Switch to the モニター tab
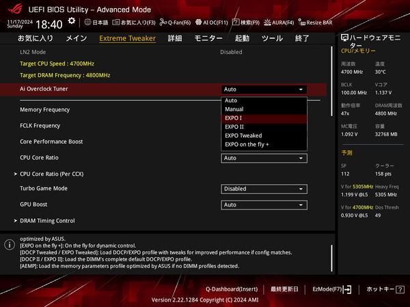410x307 pixels. 208,39
